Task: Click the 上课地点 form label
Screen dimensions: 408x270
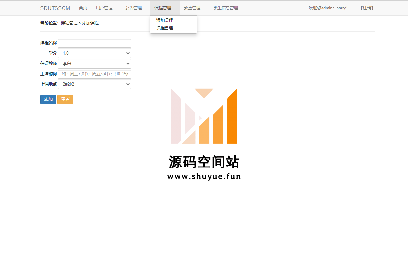Action: tap(49, 84)
